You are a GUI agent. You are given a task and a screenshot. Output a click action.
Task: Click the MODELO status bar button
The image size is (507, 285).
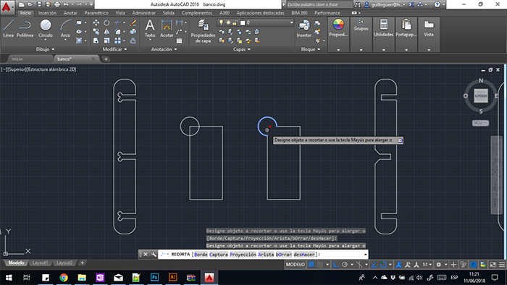pyautogui.click(x=296, y=265)
